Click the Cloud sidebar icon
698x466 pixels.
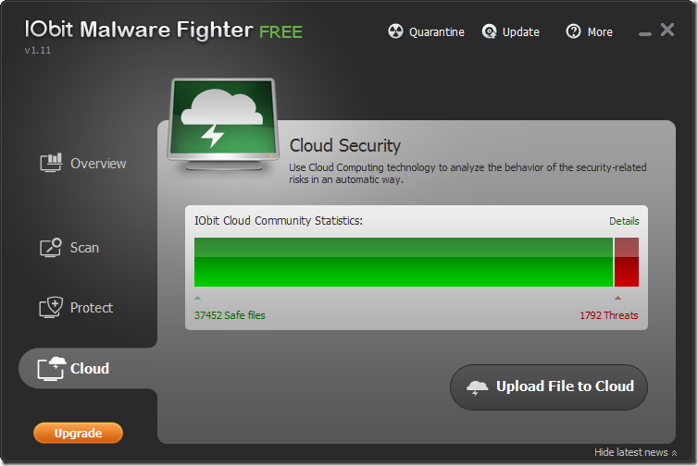click(x=50, y=368)
